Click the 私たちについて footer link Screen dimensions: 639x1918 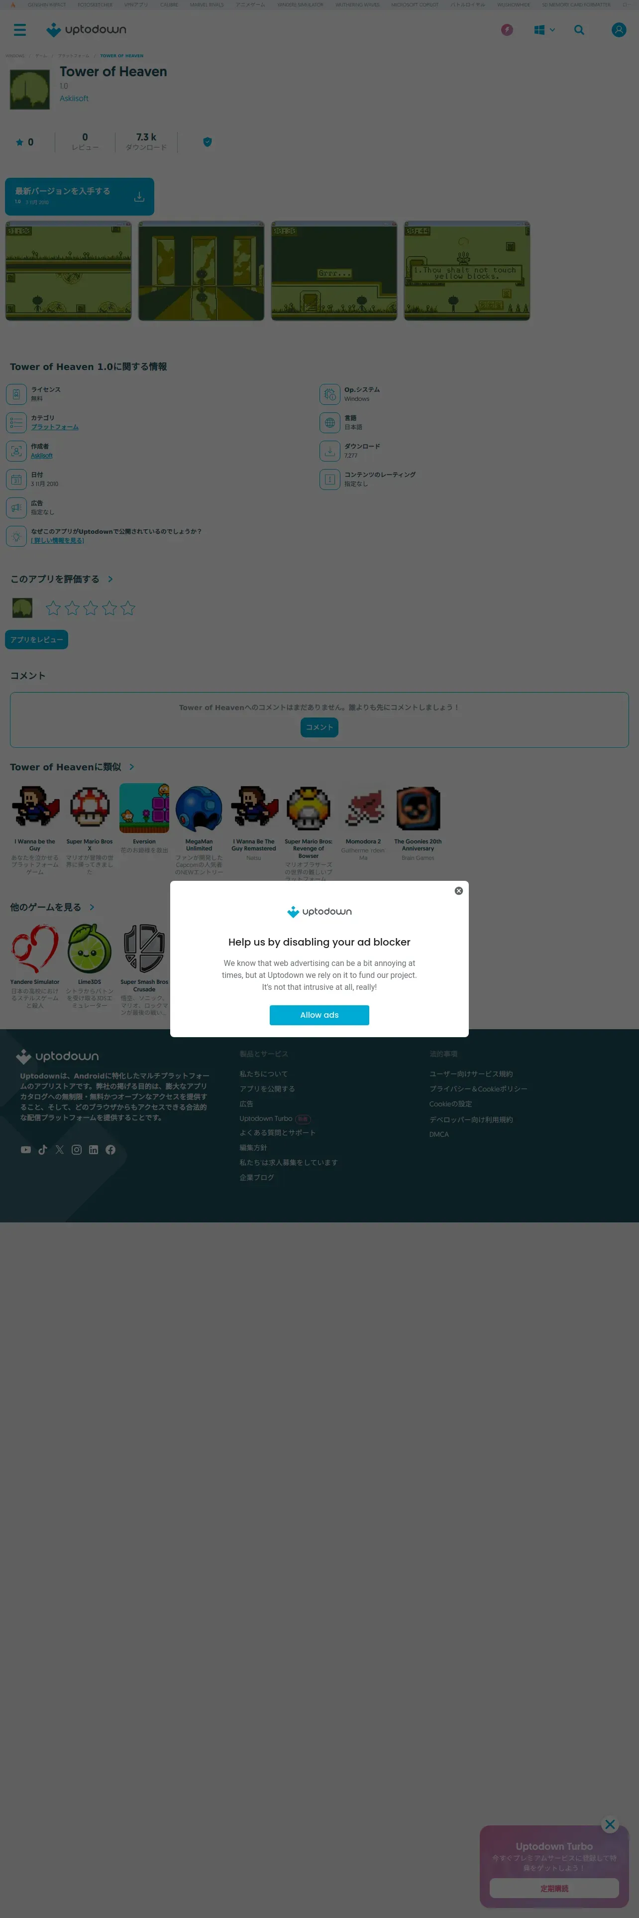pos(263,1074)
